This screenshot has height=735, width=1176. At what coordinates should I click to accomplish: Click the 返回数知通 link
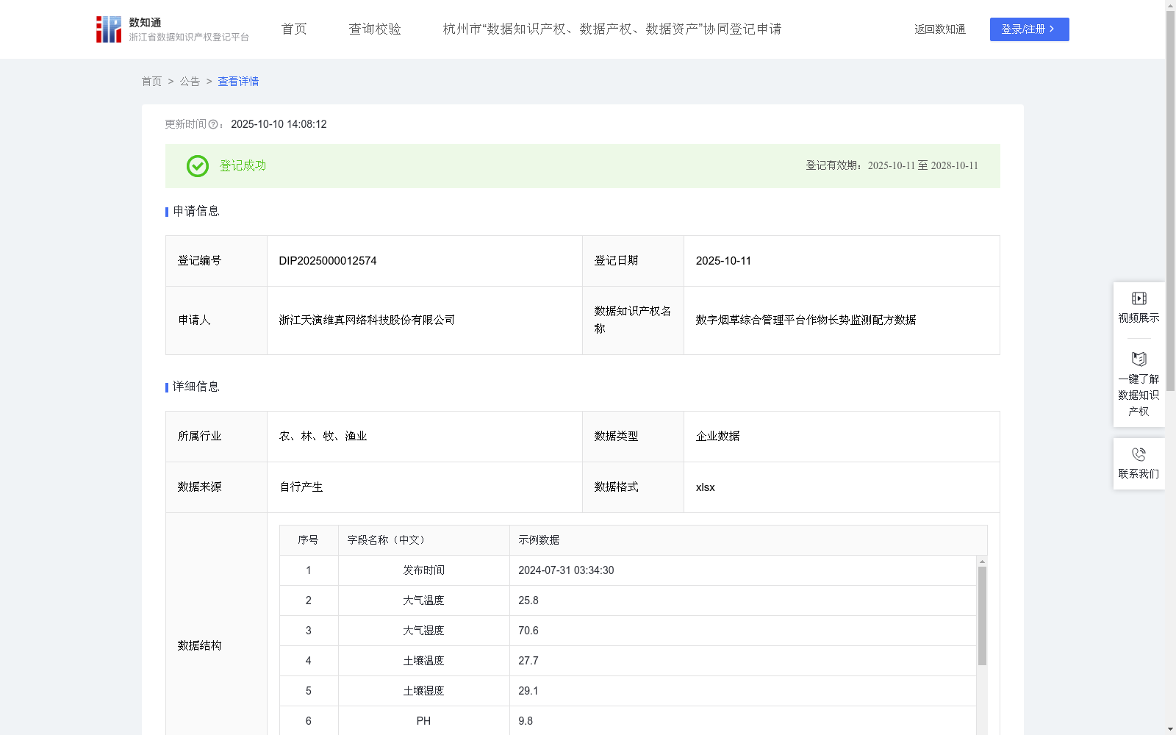[940, 29]
